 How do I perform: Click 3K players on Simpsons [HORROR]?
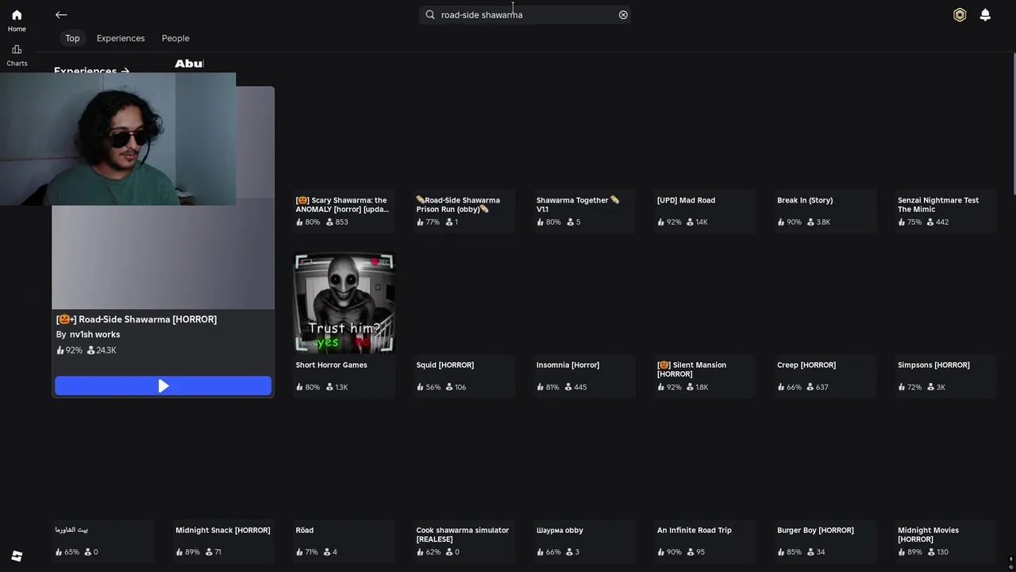click(x=941, y=388)
